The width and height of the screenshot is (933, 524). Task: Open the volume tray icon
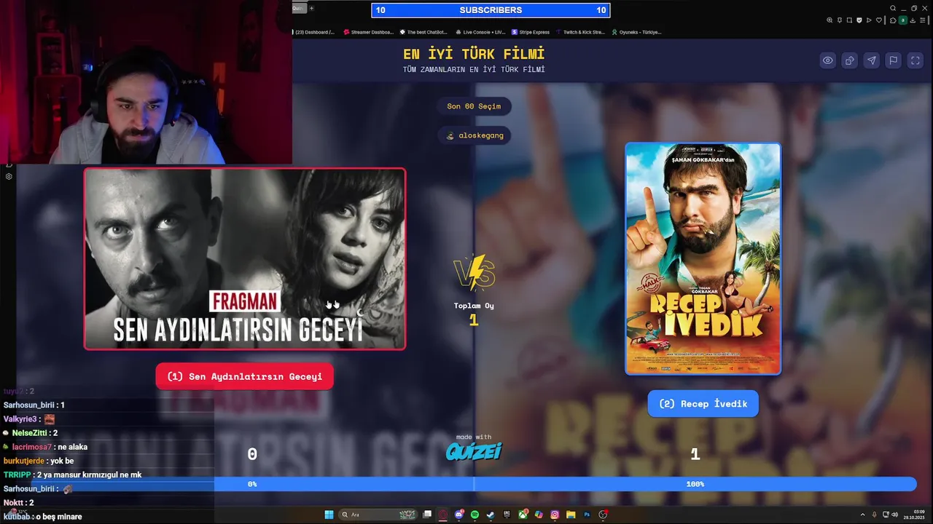[x=894, y=515]
